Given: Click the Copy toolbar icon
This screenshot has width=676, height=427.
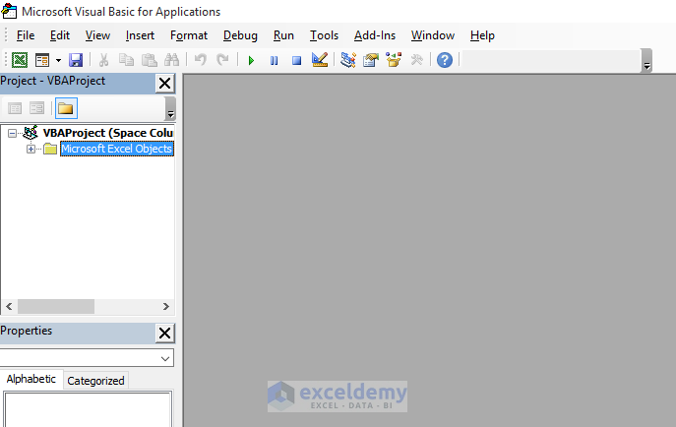Looking at the screenshot, I should [126, 60].
